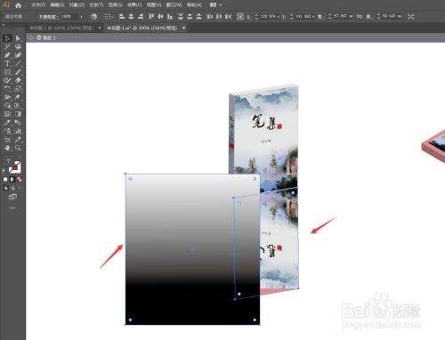Open the Effect menu
445x340 pixels.
(x=134, y=5)
